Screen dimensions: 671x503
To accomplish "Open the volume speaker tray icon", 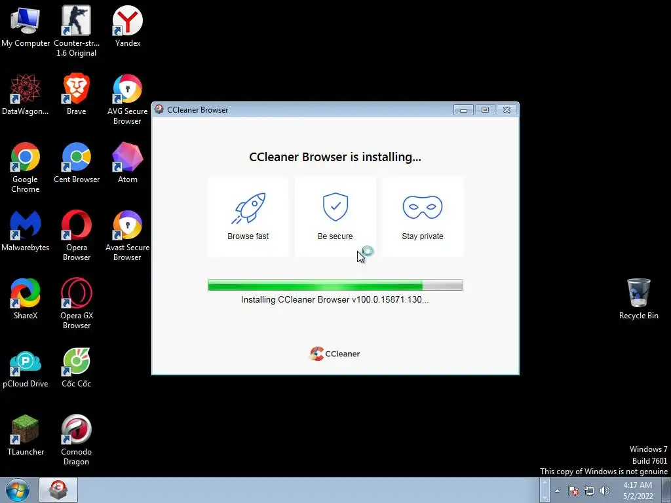I will [x=605, y=491].
